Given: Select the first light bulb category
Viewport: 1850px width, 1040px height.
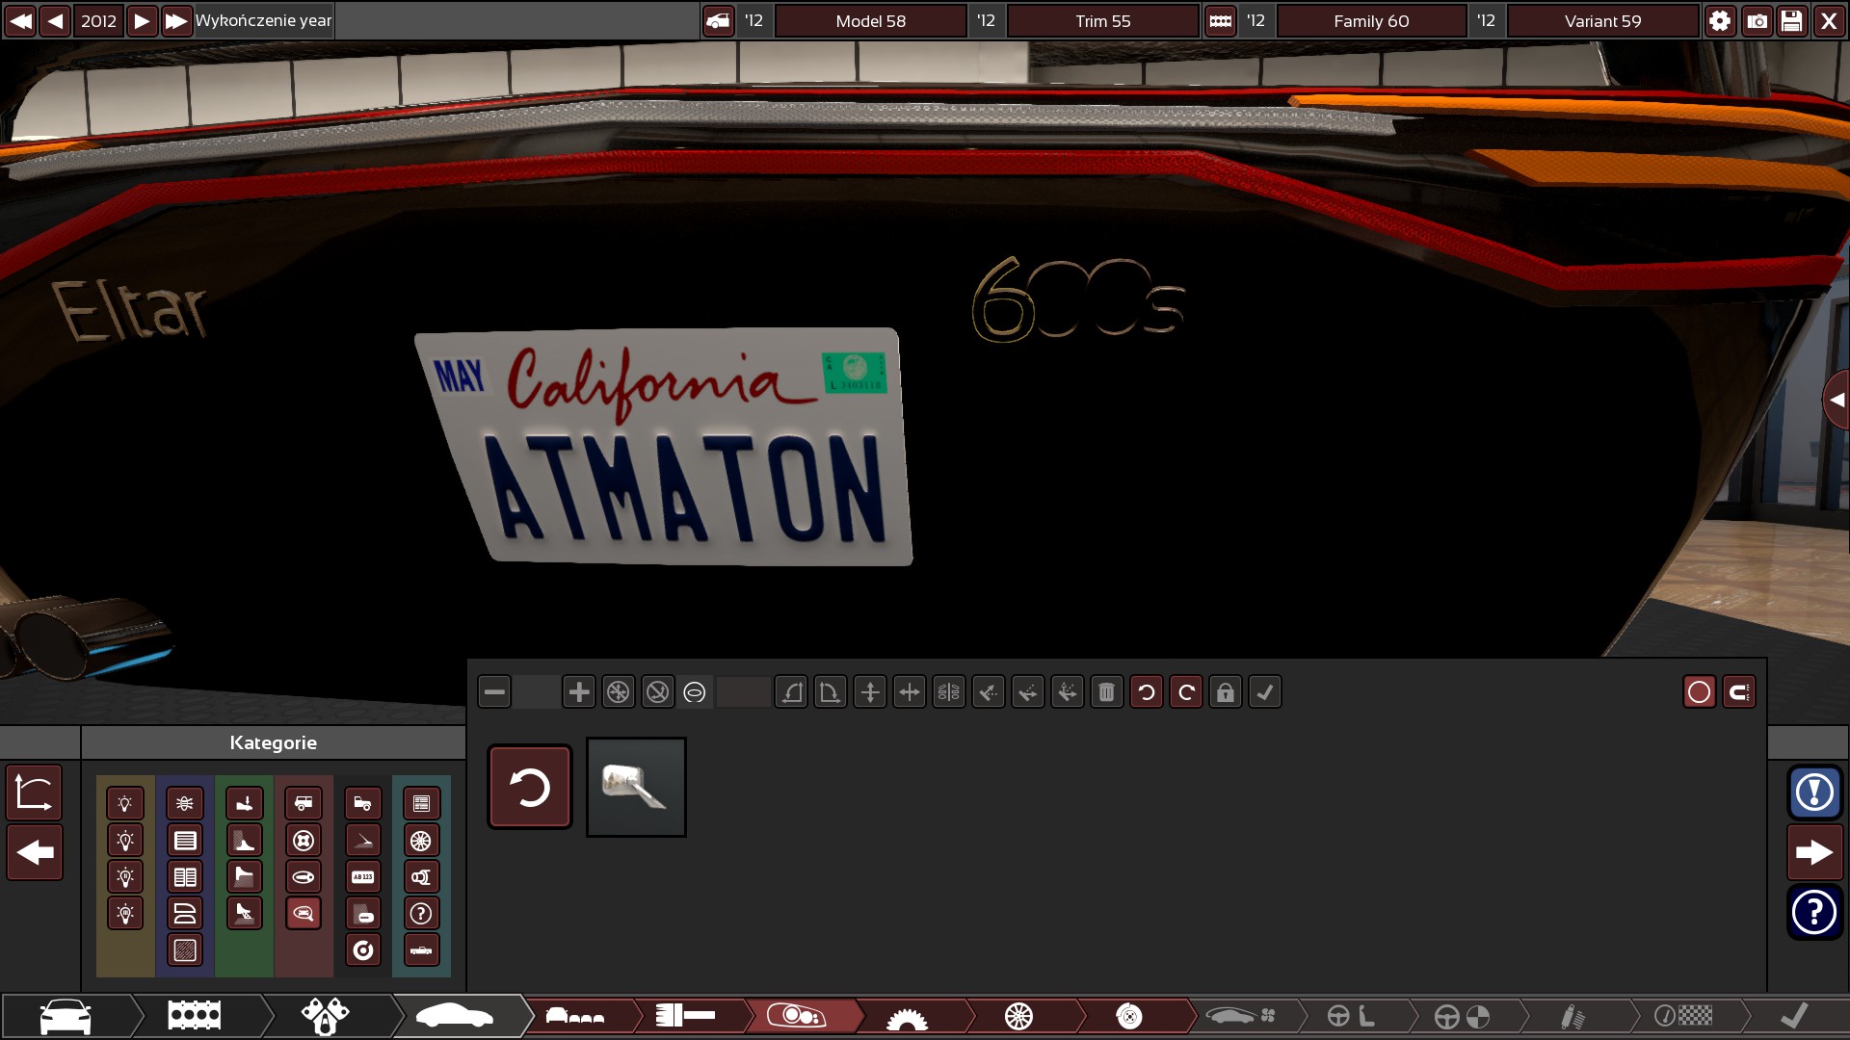Looking at the screenshot, I should (x=125, y=803).
